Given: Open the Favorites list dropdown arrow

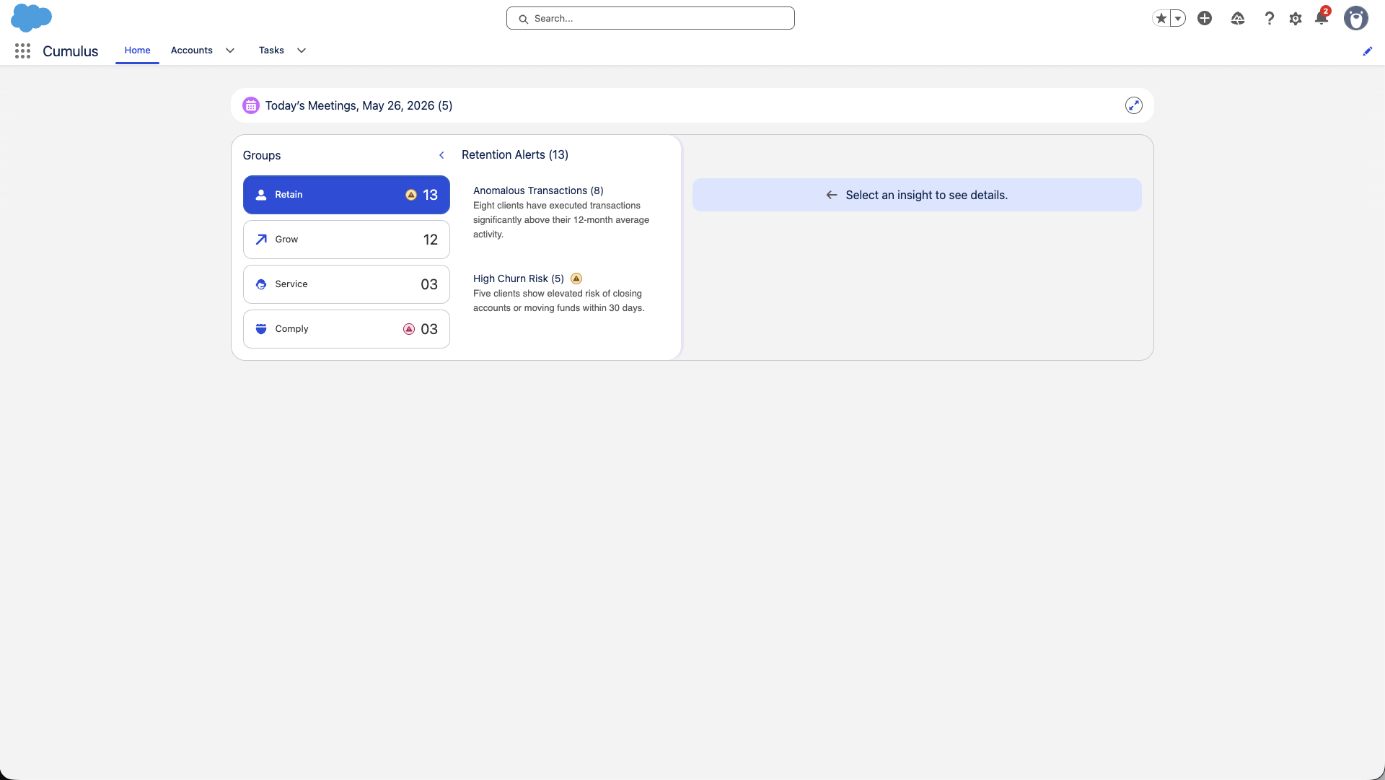Looking at the screenshot, I should click(1178, 18).
